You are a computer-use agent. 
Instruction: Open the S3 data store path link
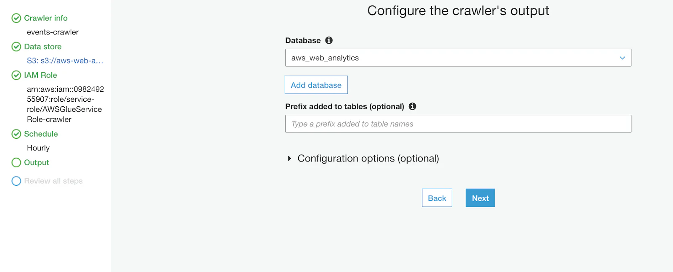(x=65, y=61)
